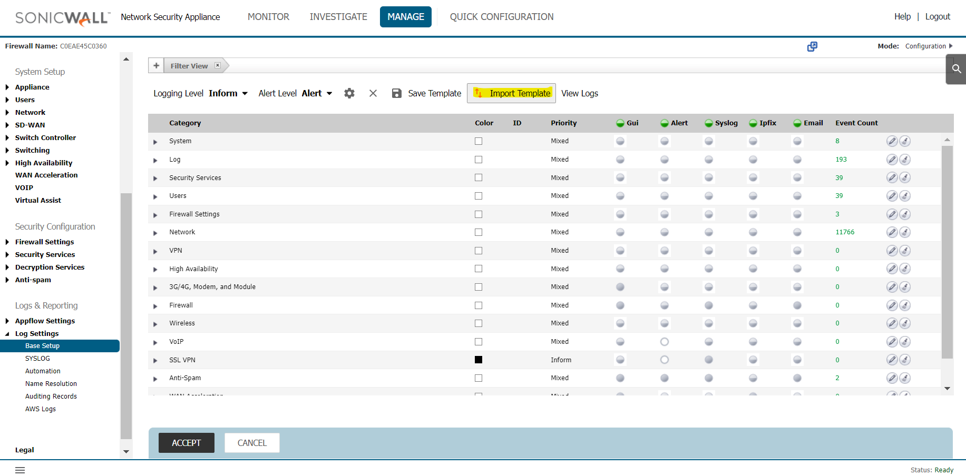Collapse Log Settings in the sidebar

7,334
